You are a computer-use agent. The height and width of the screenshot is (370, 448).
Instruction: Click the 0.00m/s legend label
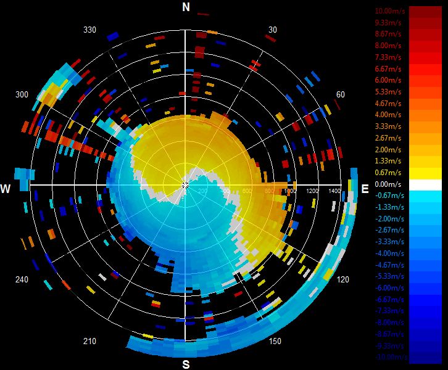[x=388, y=184]
